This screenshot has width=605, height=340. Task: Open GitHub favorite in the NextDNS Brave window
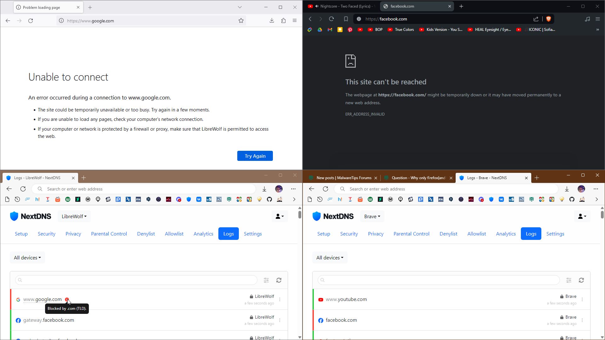tap(572, 199)
